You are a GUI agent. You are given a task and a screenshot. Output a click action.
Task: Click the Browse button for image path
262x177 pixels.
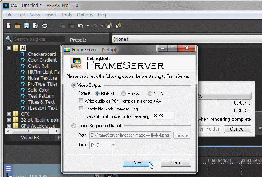point(182,135)
